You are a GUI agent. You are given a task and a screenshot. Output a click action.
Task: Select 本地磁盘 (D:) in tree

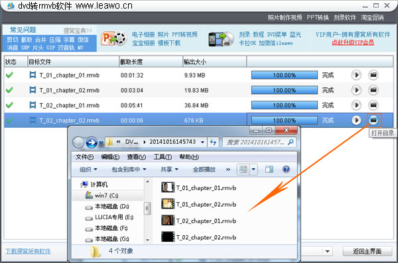click(x=107, y=207)
